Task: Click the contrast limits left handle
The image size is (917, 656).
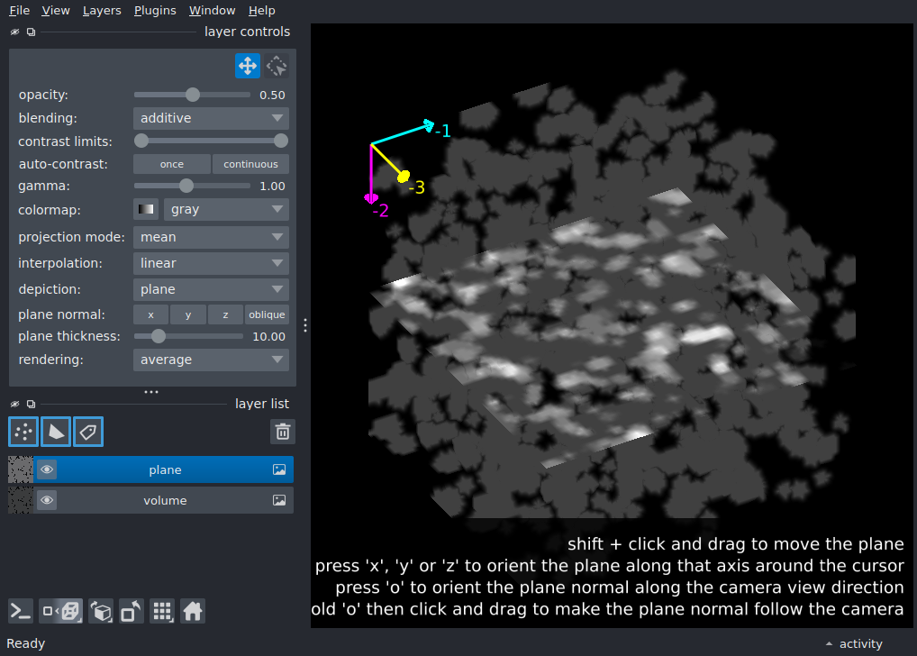Action: click(141, 141)
